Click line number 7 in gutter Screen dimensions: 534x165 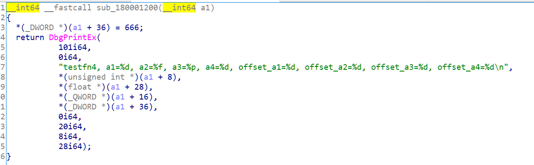click(x=3, y=67)
